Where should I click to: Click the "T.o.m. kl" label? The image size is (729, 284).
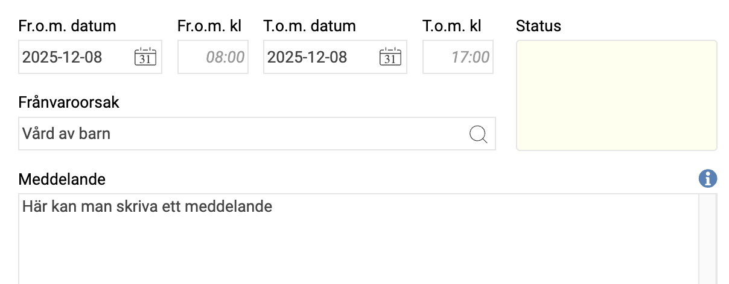[x=452, y=26]
